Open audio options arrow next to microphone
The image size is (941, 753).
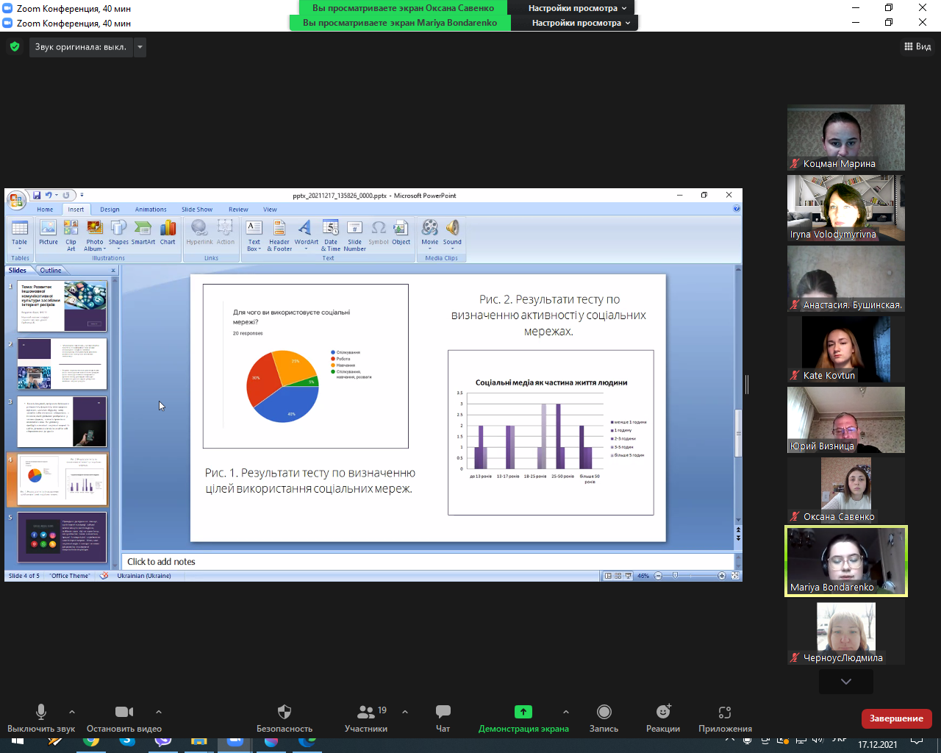71,712
